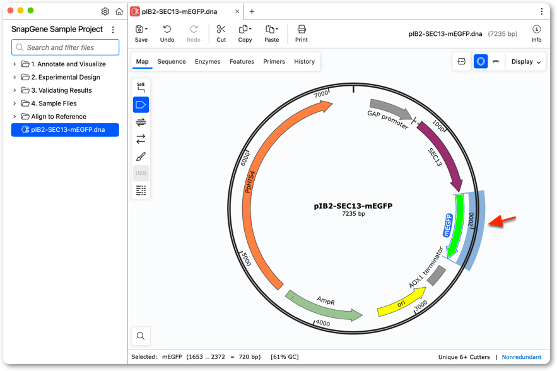
Task: Expand the 2. Experimental Design folder
Action: tap(15, 77)
